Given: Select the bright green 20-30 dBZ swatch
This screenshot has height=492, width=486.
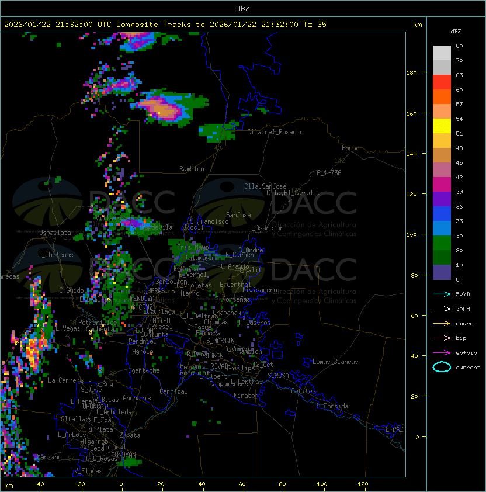Looking at the screenshot, I should point(442,243).
